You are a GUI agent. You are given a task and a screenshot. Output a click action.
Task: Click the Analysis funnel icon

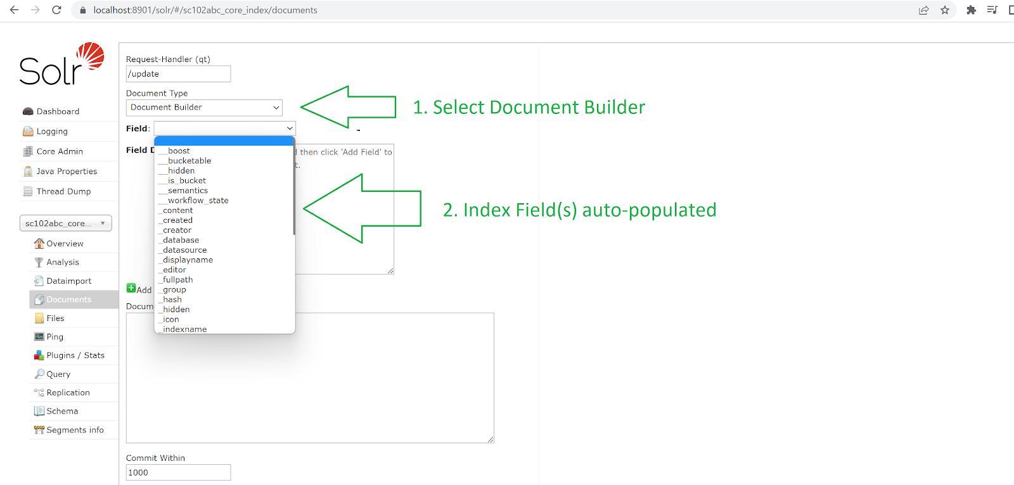pyautogui.click(x=39, y=262)
